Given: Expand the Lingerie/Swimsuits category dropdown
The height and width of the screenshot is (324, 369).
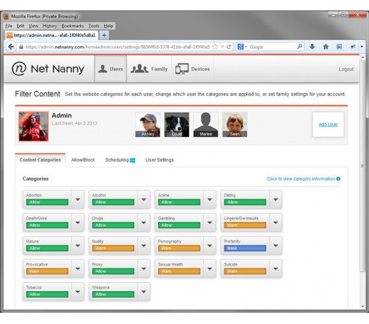Looking at the screenshot, I should point(275,222).
